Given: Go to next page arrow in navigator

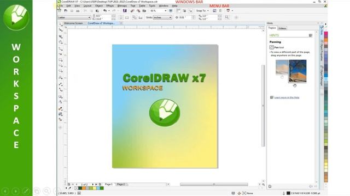Looking at the screenshot, I should click(92, 184).
